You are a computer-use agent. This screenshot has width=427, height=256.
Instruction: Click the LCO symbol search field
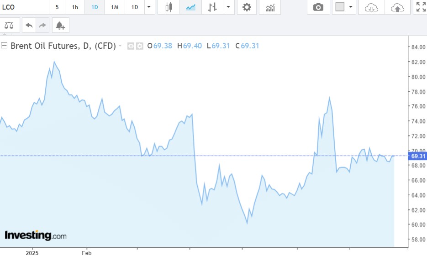tap(23, 7)
